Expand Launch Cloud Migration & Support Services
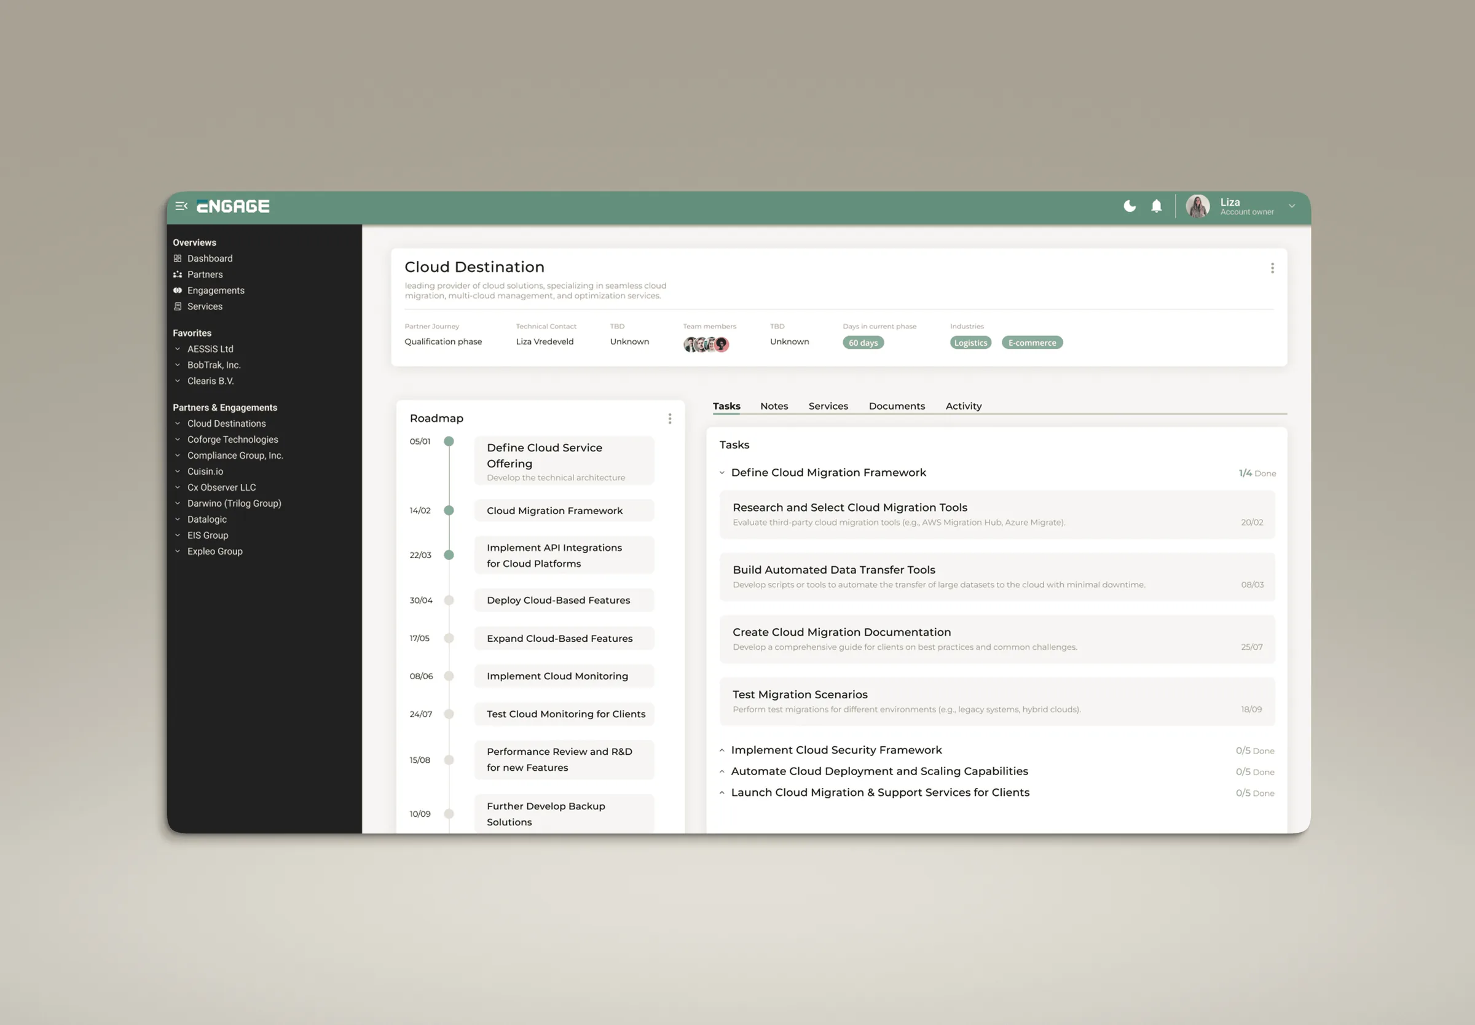This screenshot has width=1475, height=1025. (x=722, y=793)
